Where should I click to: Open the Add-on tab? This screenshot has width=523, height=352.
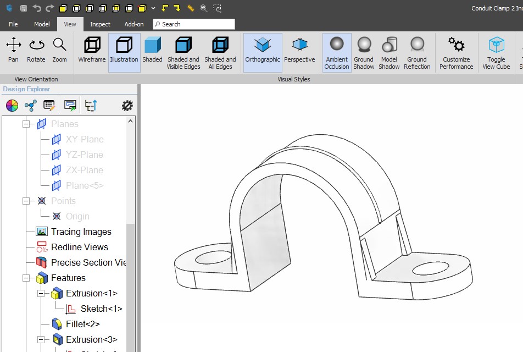(x=133, y=24)
